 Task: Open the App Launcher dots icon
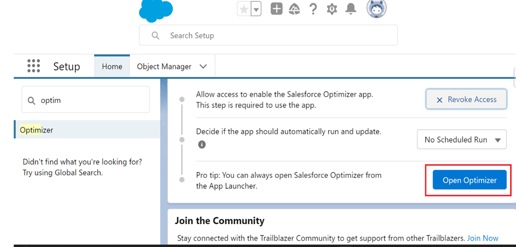[34, 66]
